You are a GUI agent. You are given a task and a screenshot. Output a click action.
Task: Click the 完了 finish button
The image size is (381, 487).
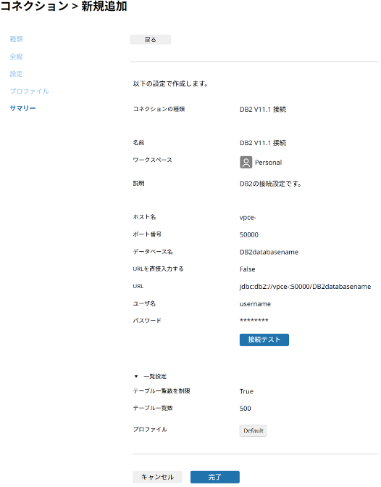point(215,477)
